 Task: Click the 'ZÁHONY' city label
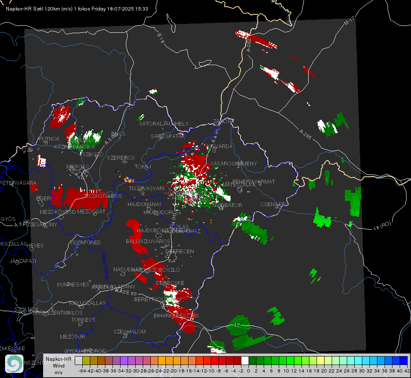(224, 121)
